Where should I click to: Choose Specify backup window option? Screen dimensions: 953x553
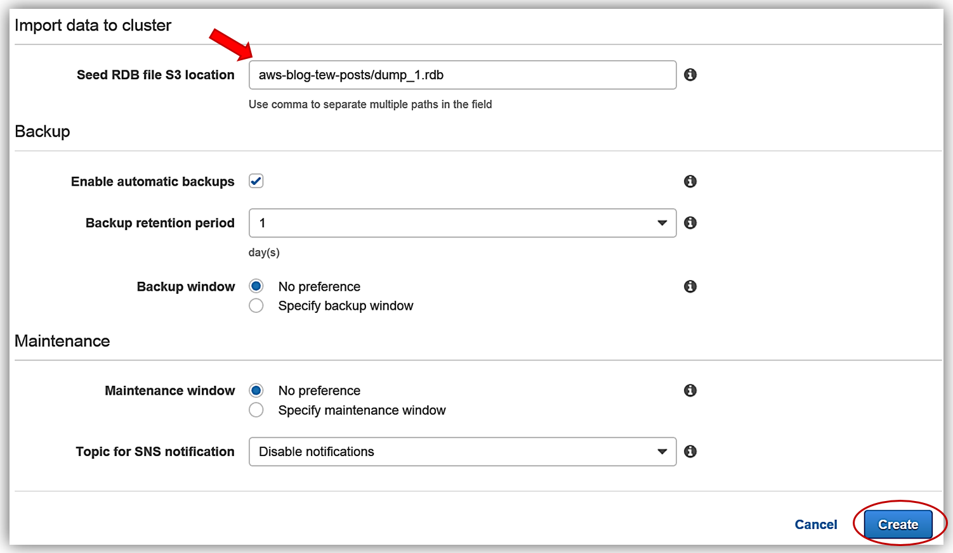click(x=256, y=306)
